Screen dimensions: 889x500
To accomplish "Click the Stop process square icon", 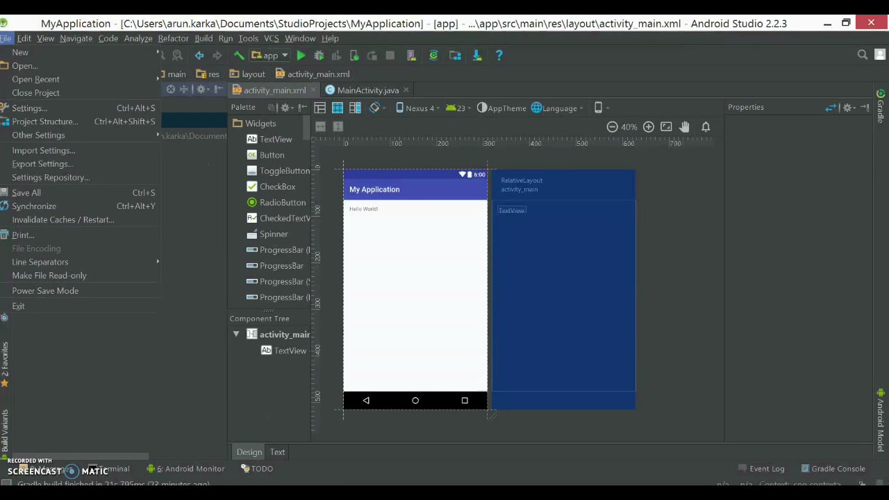I will click(390, 56).
